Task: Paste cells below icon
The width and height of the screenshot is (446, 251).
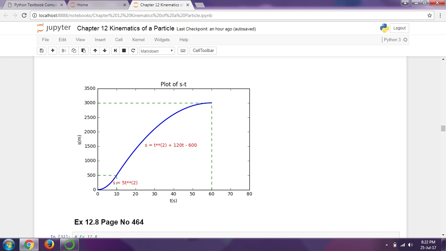Action: click(84, 51)
